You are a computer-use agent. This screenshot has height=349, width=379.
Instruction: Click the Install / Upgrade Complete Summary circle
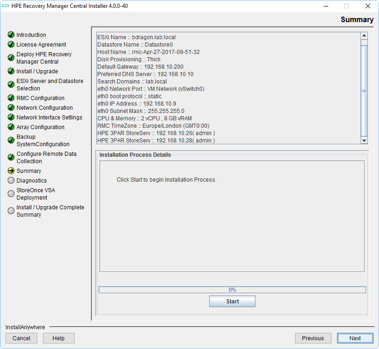[x=11, y=210]
